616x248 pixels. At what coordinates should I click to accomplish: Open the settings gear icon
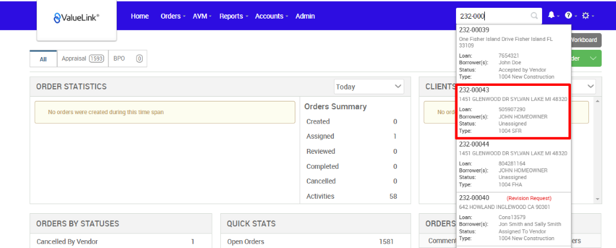[x=585, y=16]
